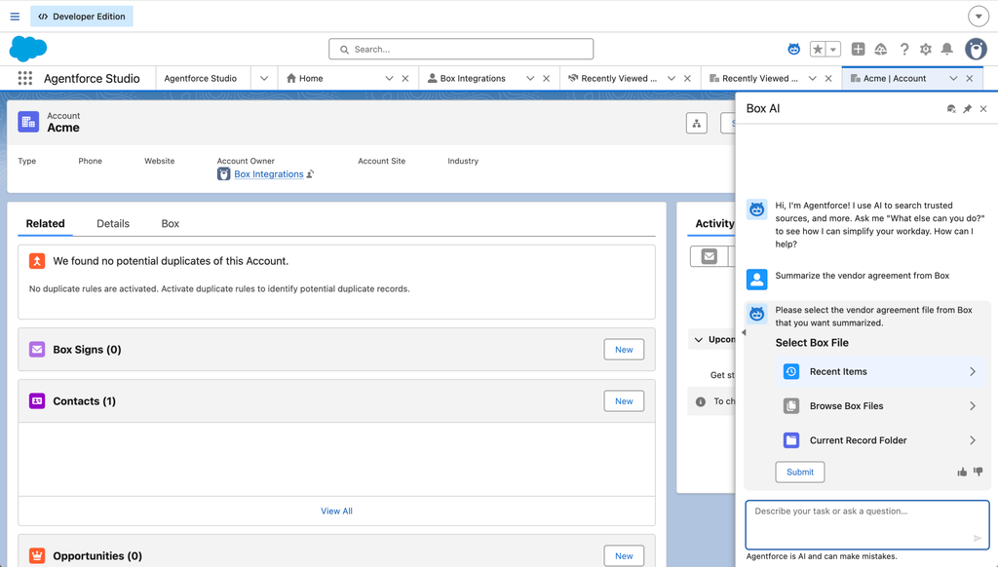
Task: Click the Current Record Folder icon
Action: point(791,440)
